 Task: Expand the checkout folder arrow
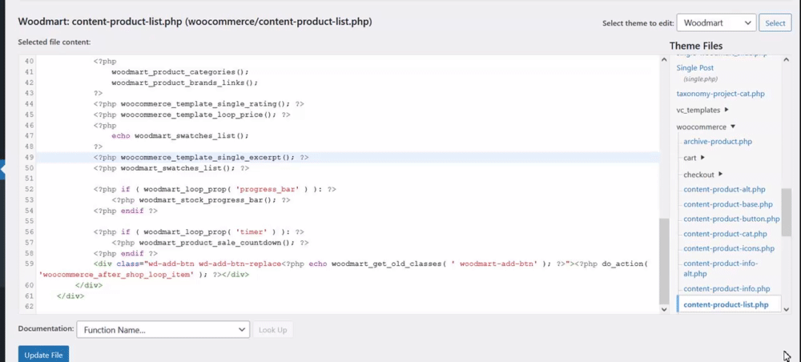click(x=720, y=174)
